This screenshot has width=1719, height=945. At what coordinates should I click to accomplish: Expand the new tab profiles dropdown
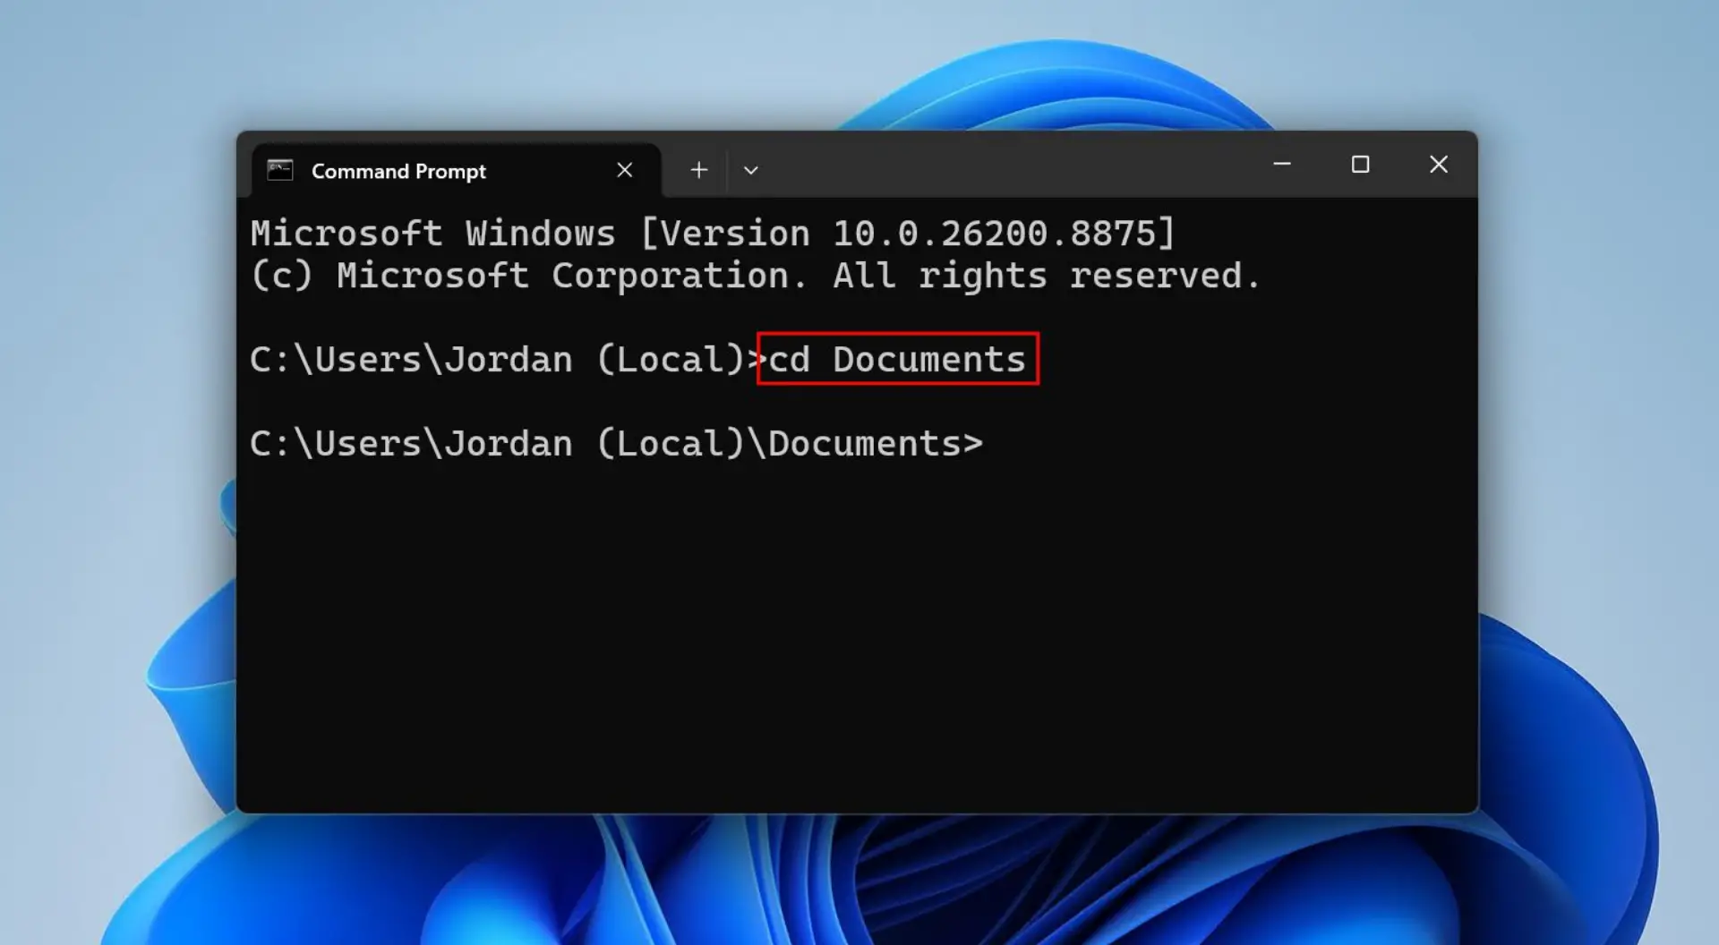click(x=750, y=170)
